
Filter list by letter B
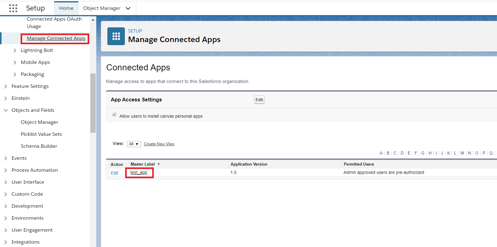(x=388, y=153)
